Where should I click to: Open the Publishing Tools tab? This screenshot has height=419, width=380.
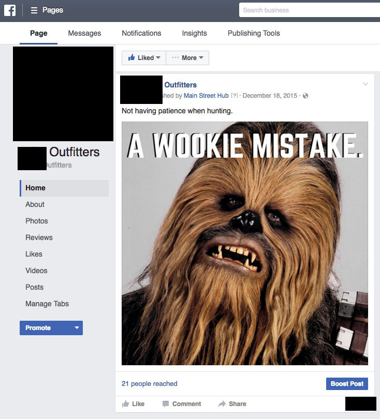pyautogui.click(x=254, y=33)
